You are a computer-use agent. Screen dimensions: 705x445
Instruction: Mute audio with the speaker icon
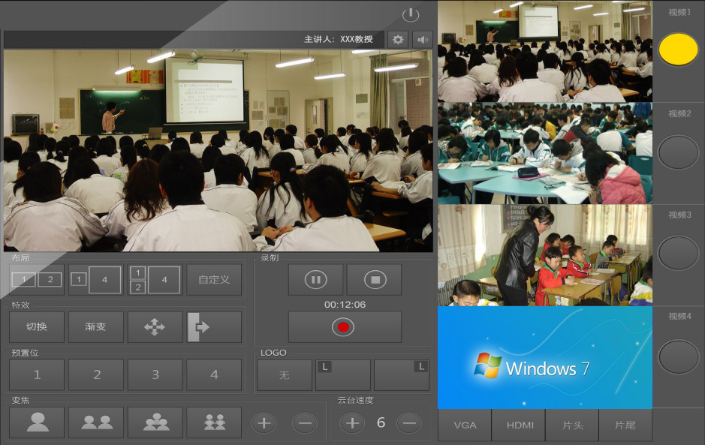(x=423, y=40)
